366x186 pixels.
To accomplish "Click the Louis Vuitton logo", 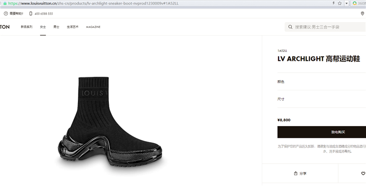I will point(5,27).
